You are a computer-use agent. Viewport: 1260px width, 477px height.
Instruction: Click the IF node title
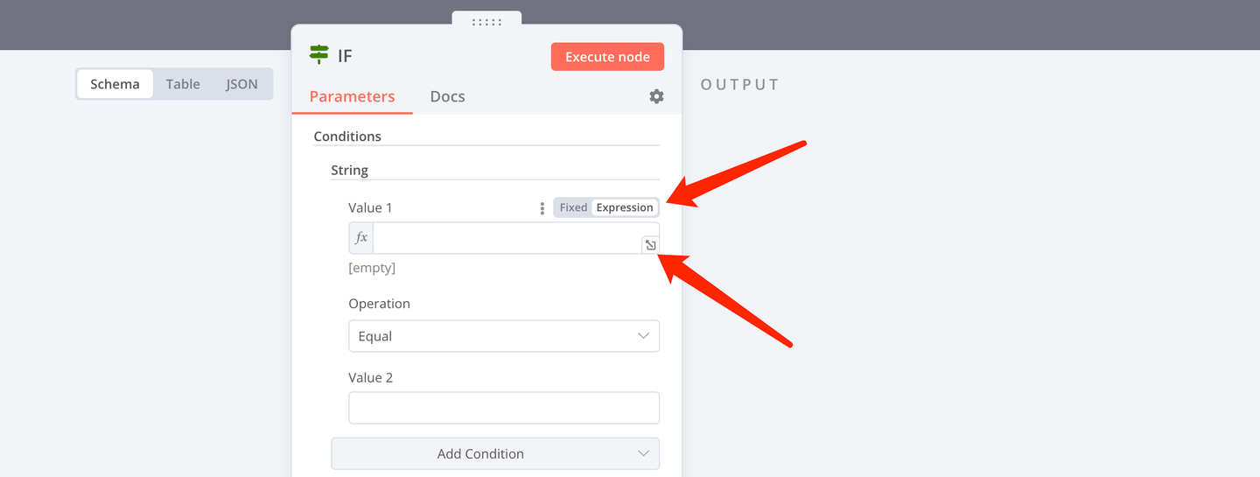point(345,56)
